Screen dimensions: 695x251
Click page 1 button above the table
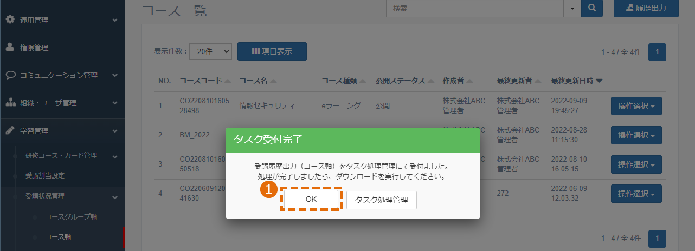click(x=657, y=52)
